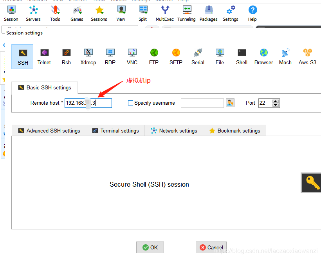Image resolution: width=321 pixels, height=258 pixels.
Task: Open the Advanced SSH settings tab
Action: 49,131
